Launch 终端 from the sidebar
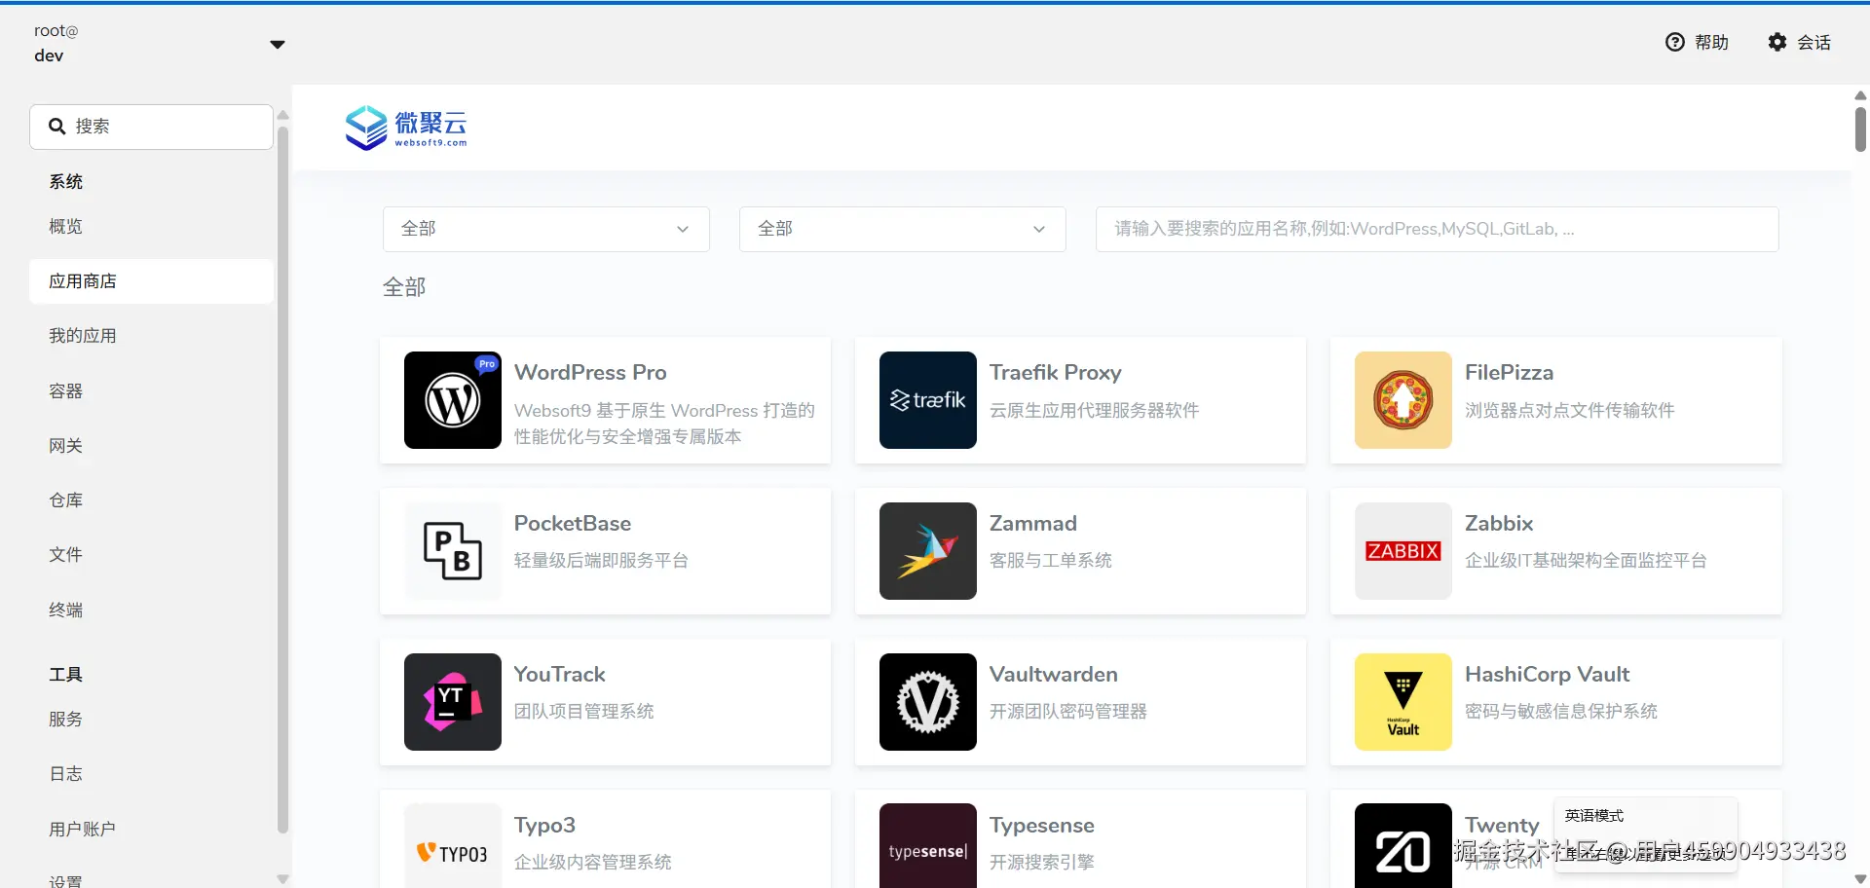Screen dimensions: 1870x888 tap(152, 610)
